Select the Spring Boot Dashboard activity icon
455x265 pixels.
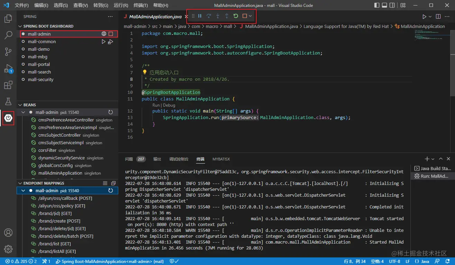click(x=8, y=118)
